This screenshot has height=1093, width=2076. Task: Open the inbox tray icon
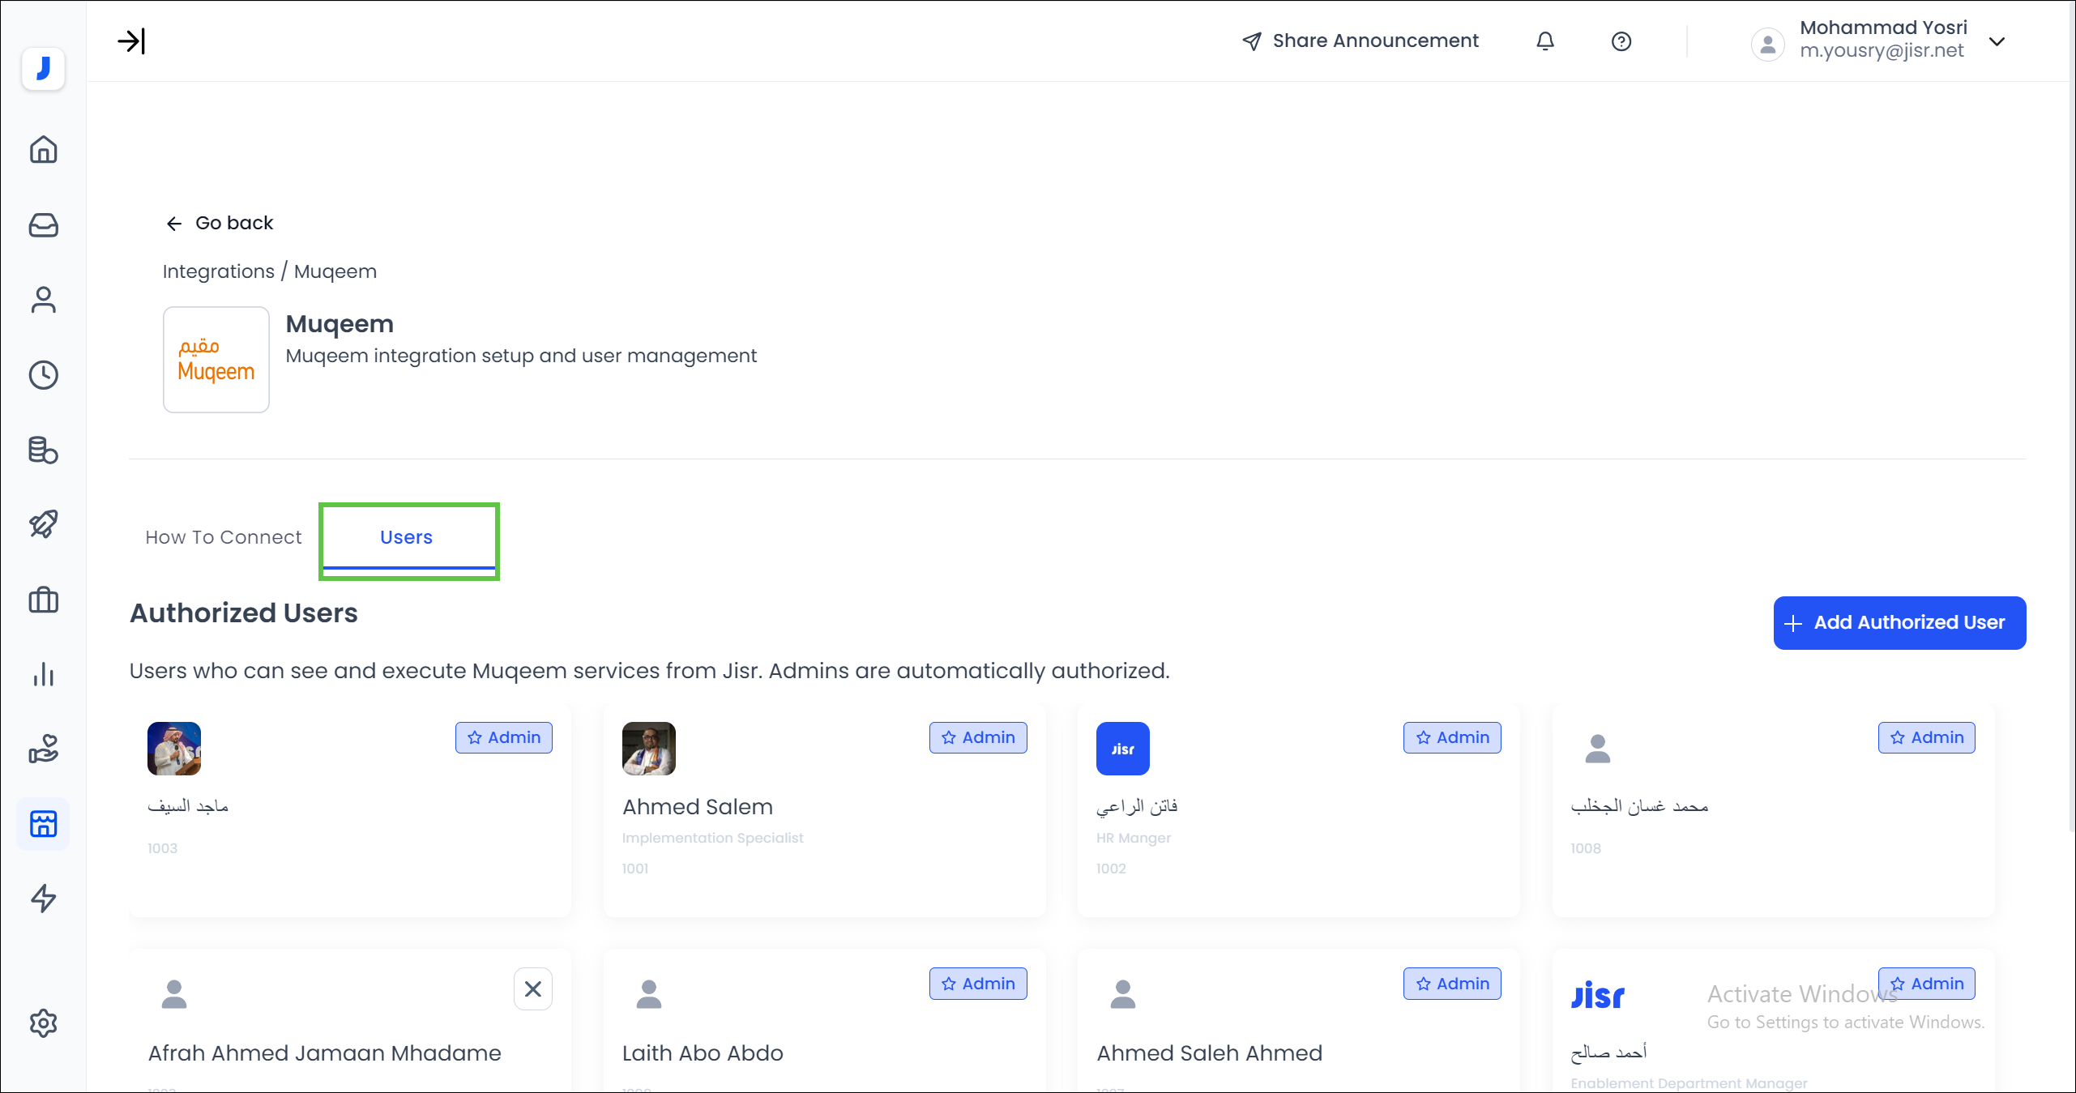coord(43,225)
